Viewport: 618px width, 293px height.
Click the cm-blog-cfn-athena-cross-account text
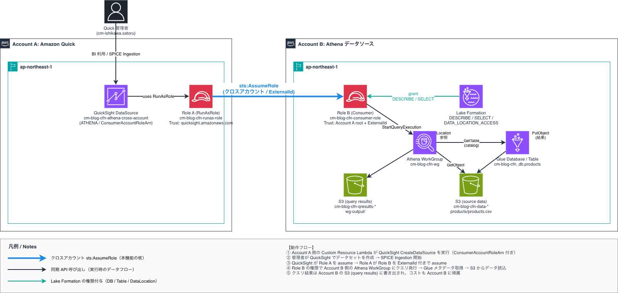click(116, 118)
